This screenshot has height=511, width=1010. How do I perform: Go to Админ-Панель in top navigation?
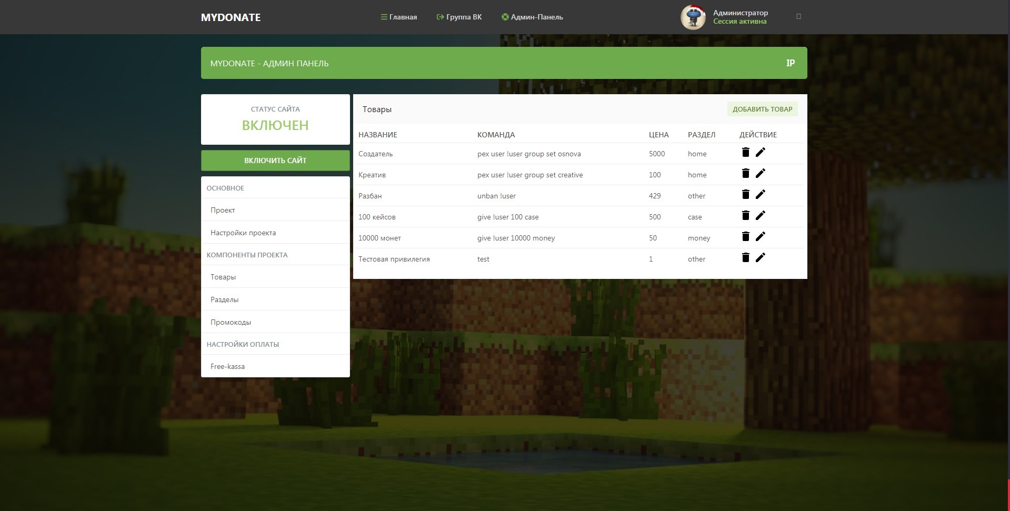click(532, 17)
